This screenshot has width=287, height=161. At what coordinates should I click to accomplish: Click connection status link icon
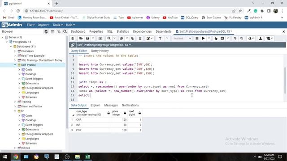pyautogui.click(x=73, y=45)
